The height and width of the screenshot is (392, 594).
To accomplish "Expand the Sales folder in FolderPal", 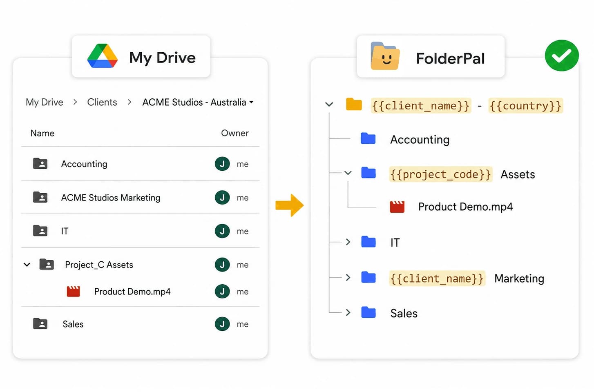I will pos(348,313).
